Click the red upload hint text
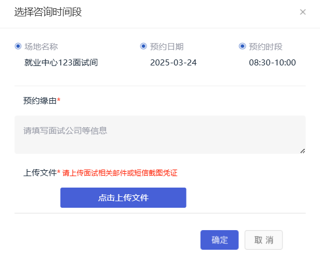320x259 pixels. tap(120, 173)
